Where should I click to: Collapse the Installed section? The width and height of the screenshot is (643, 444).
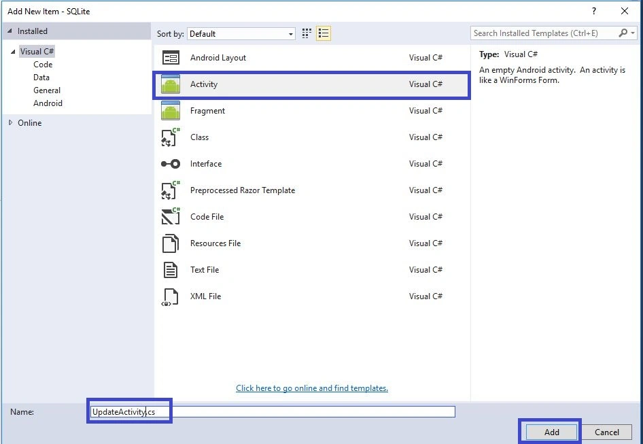click(10, 31)
